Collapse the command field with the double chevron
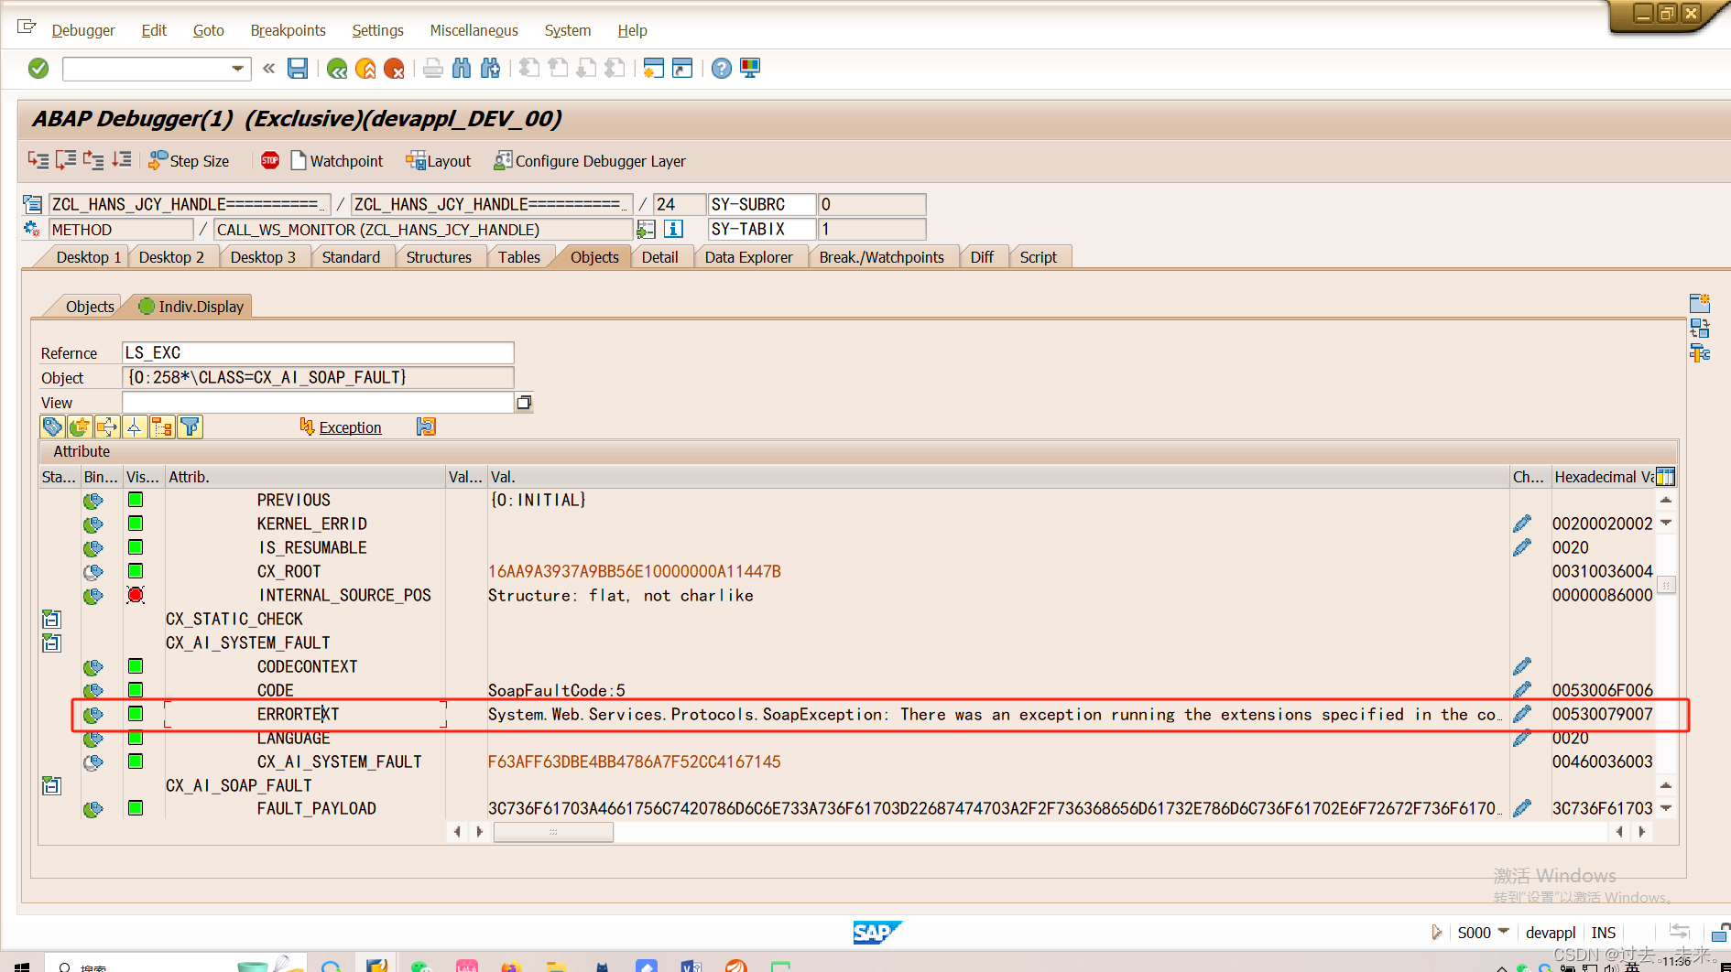 [x=268, y=69]
